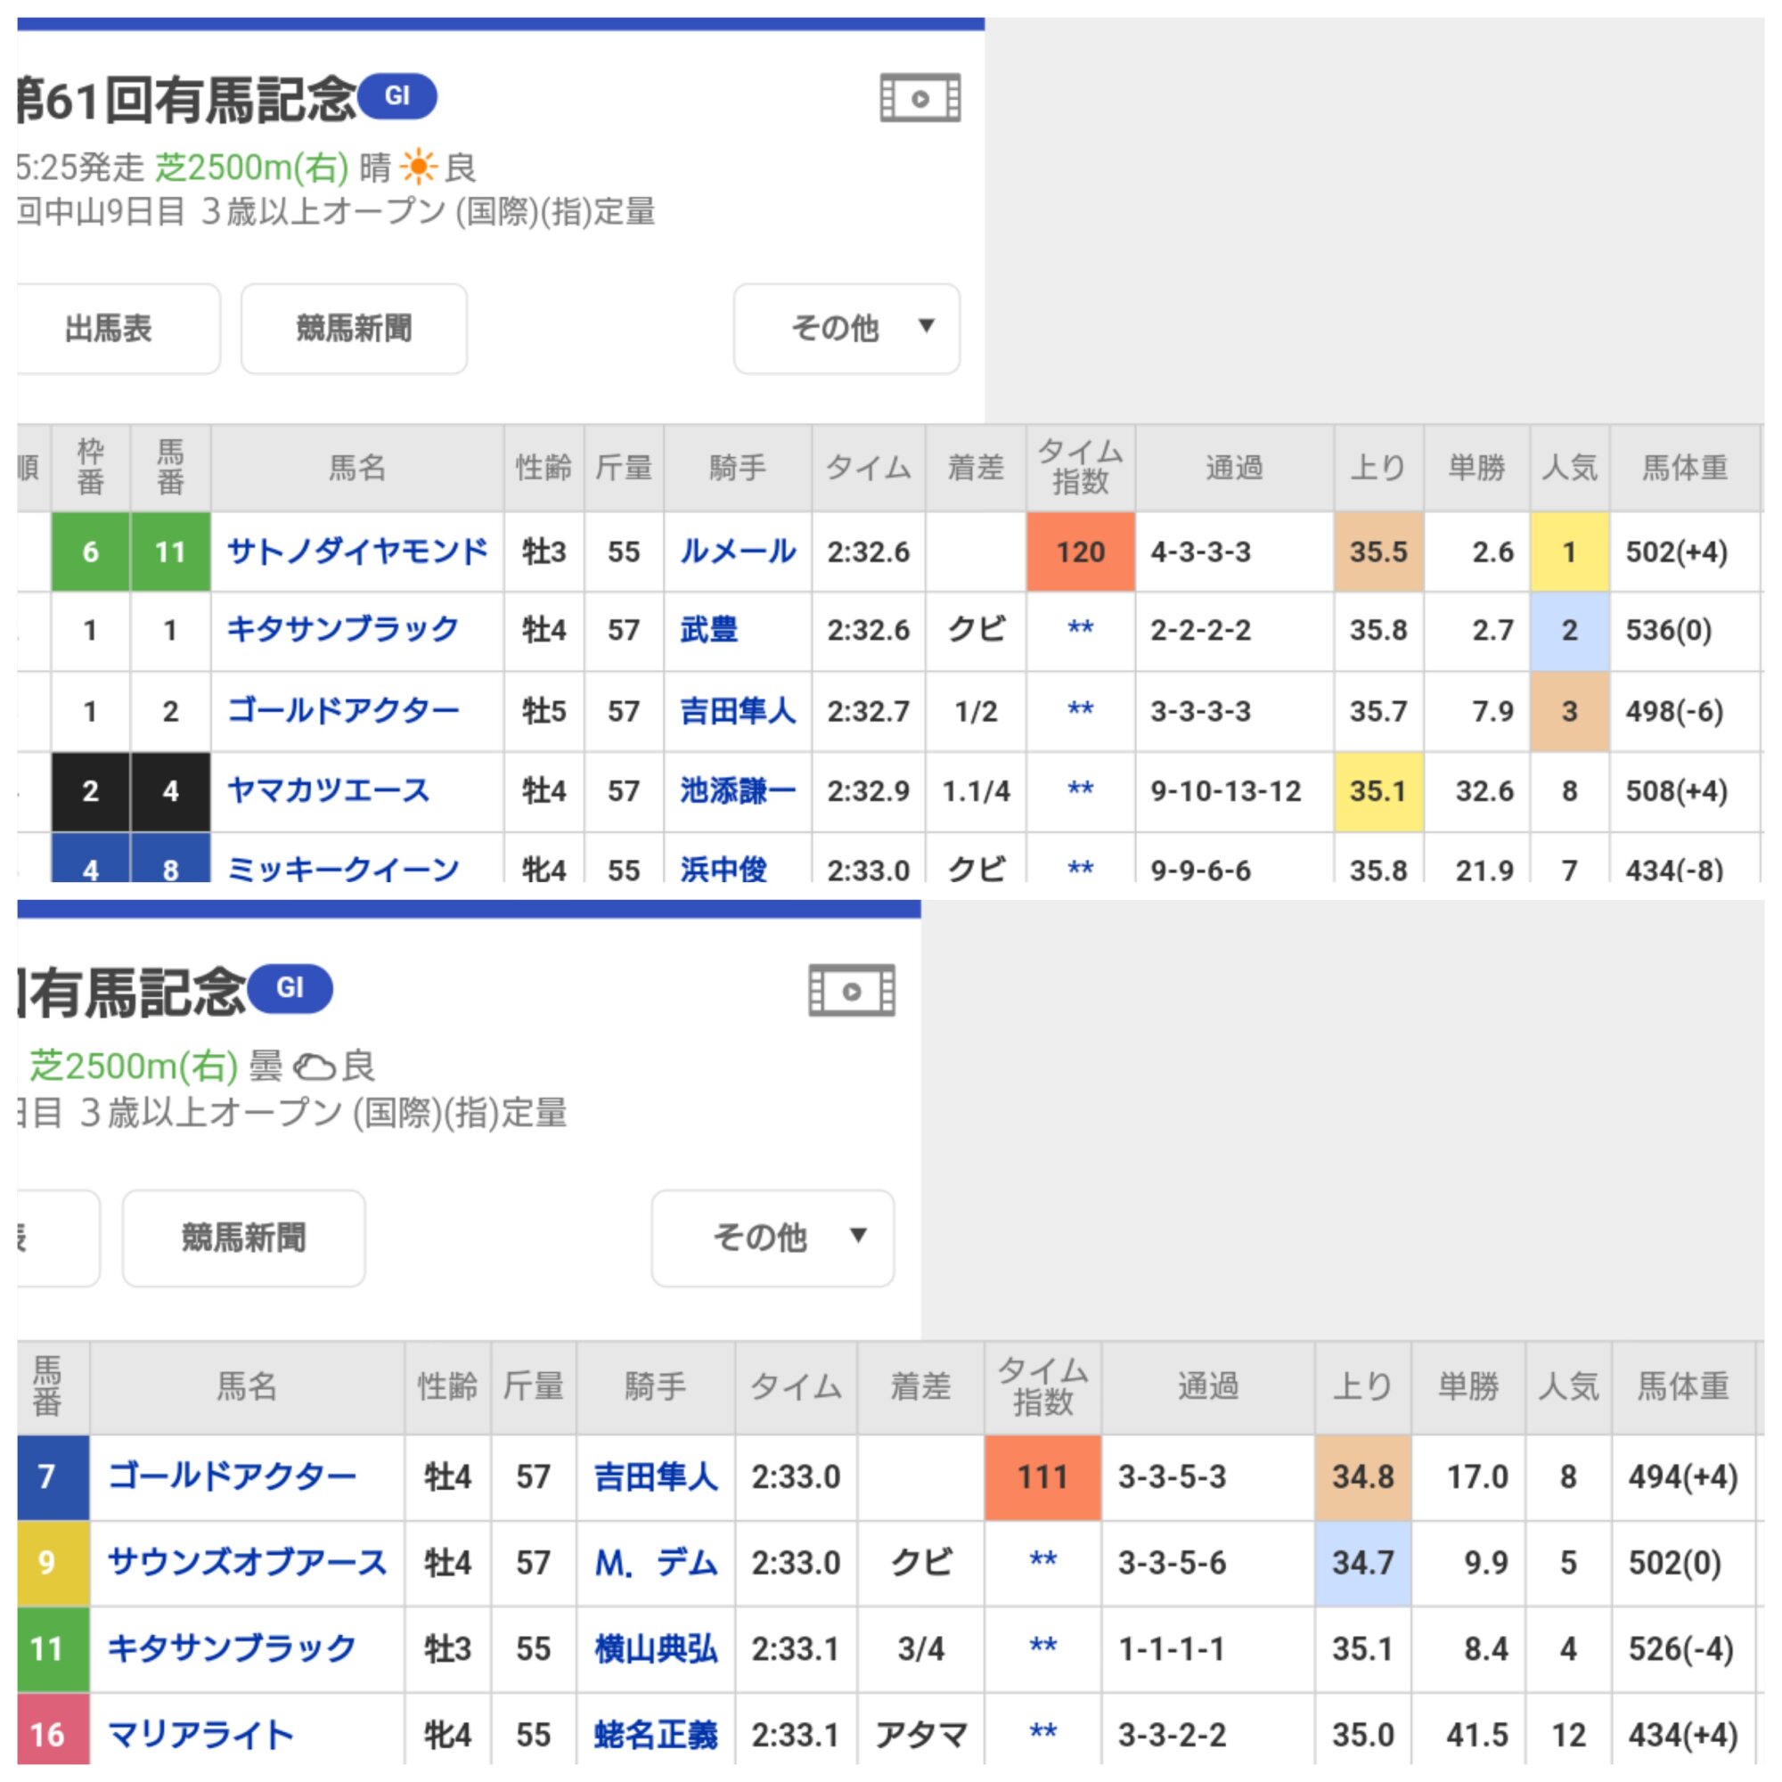Open horse サトノダイヤモンド link
1782x1782 pixels.
pyautogui.click(x=357, y=552)
